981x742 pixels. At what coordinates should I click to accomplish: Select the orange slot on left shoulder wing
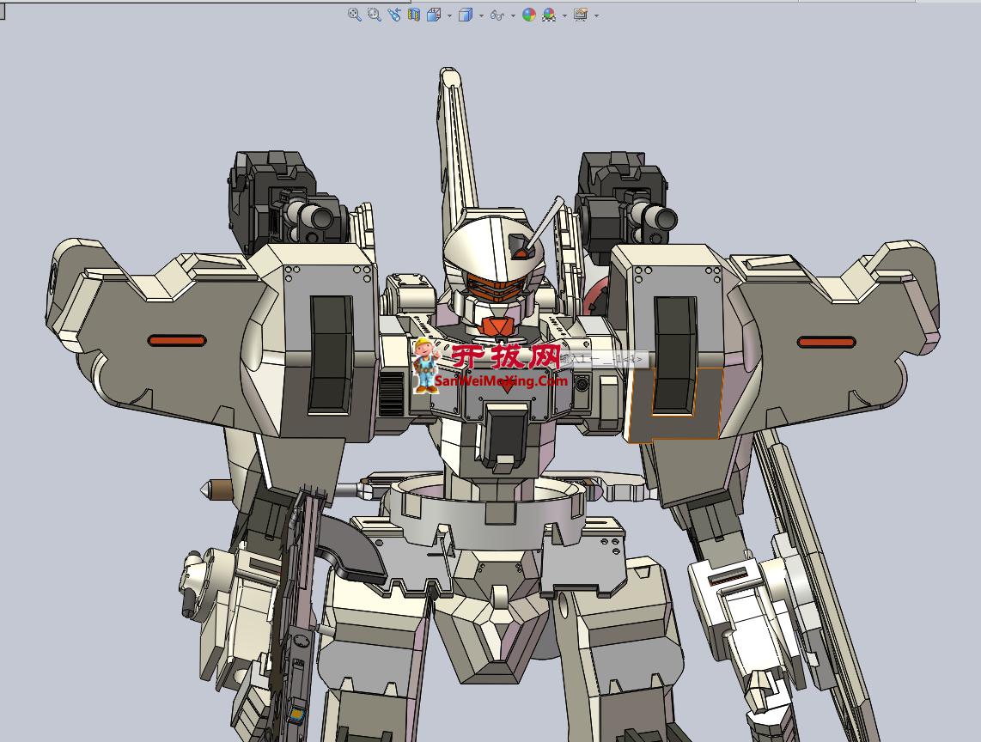pos(177,340)
